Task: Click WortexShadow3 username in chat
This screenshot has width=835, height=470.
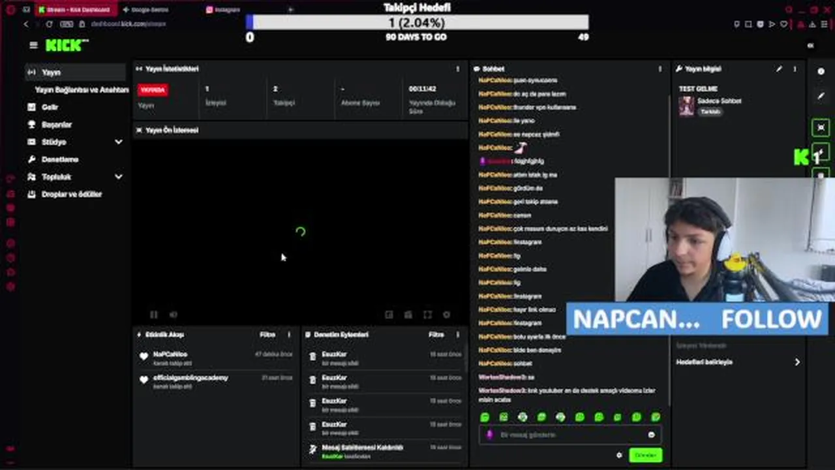Action: click(x=502, y=377)
